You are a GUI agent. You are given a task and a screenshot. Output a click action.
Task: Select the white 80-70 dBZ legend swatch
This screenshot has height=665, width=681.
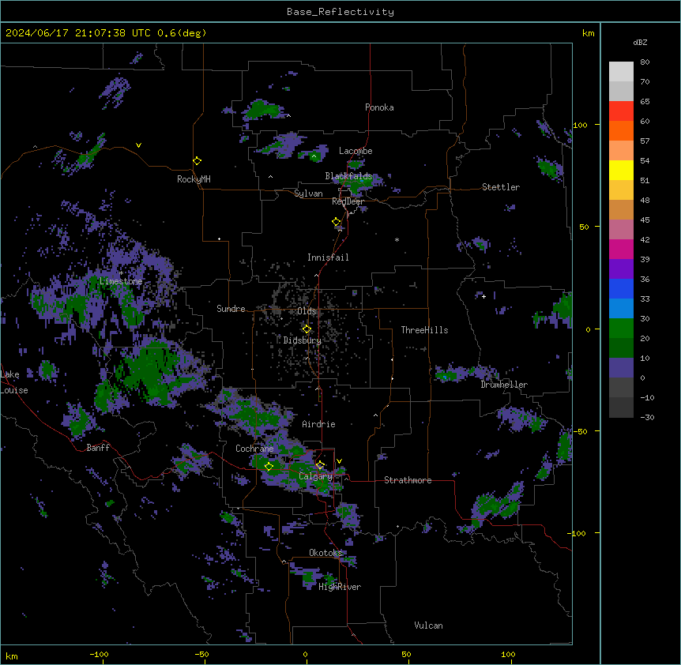[x=621, y=71]
